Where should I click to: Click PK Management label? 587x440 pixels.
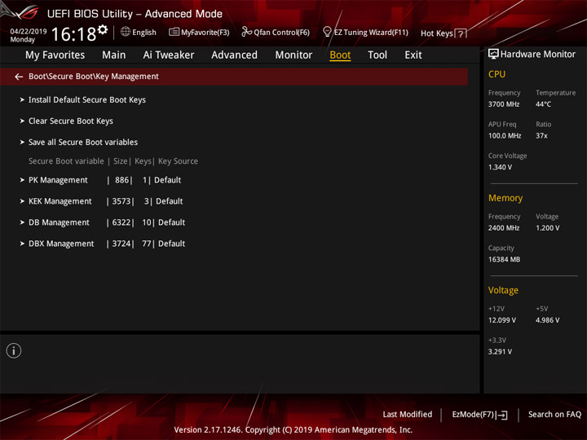[58, 180]
